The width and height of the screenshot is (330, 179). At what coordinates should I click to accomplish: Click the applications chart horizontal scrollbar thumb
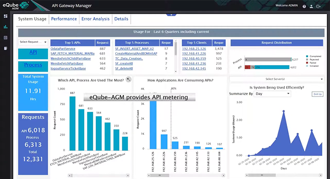[x=160, y=175]
